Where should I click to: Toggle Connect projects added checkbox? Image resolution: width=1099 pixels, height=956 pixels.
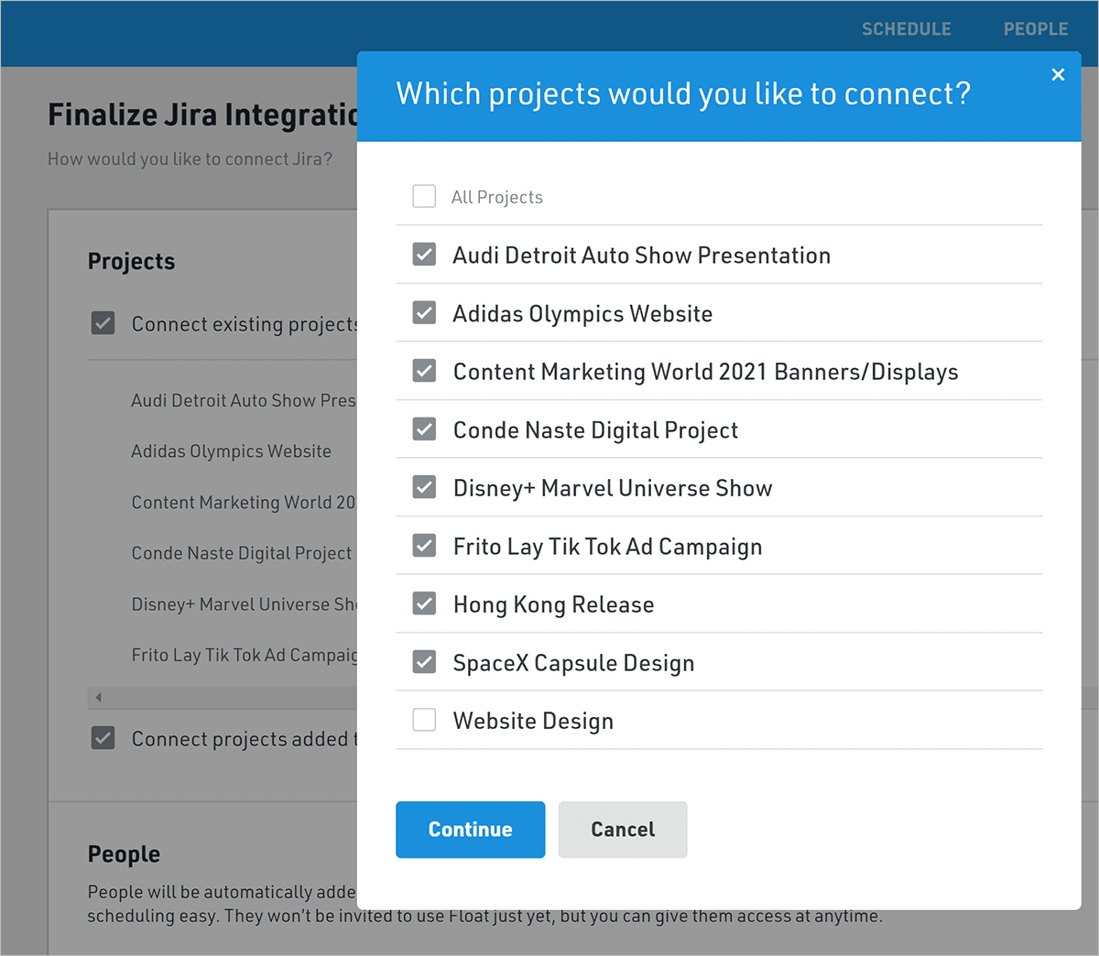[x=103, y=738]
